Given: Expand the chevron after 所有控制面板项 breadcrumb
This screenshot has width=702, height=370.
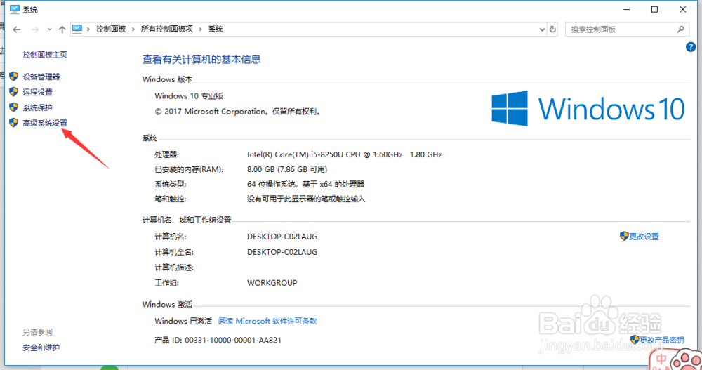Looking at the screenshot, I should click(x=200, y=29).
